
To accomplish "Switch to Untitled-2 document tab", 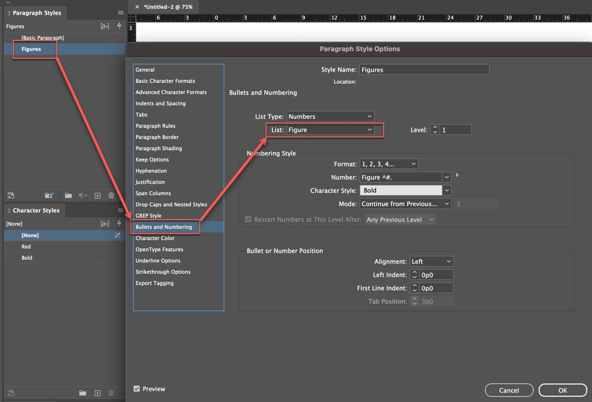I will click(x=168, y=7).
